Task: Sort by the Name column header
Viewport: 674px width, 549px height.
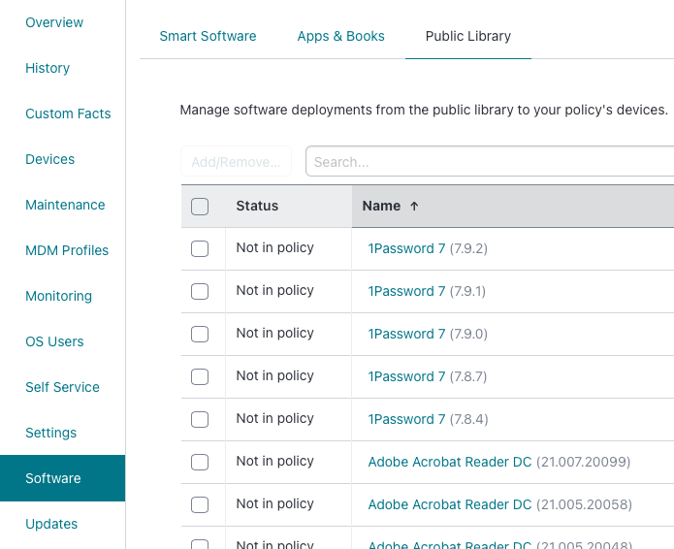Action: click(381, 206)
